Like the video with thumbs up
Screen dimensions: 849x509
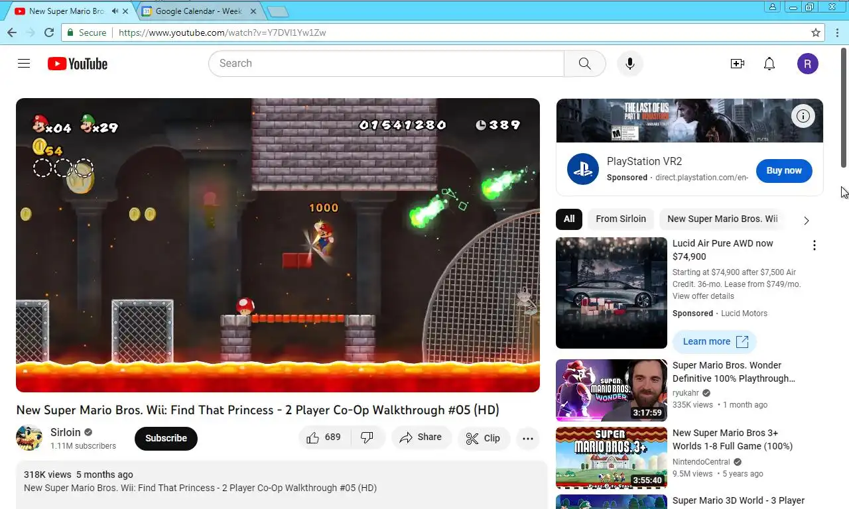point(324,437)
